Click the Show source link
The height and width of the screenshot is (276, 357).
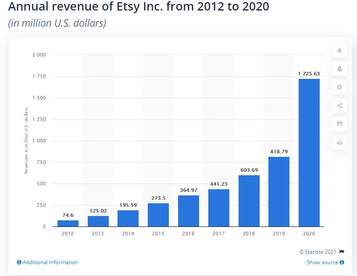coord(322,262)
